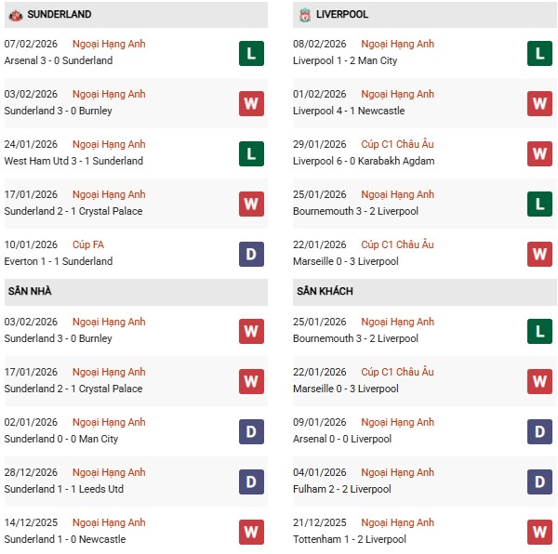
Task: Click the W badge for Liverpool 6-0 Karabakh Agdam
Action: tap(540, 153)
